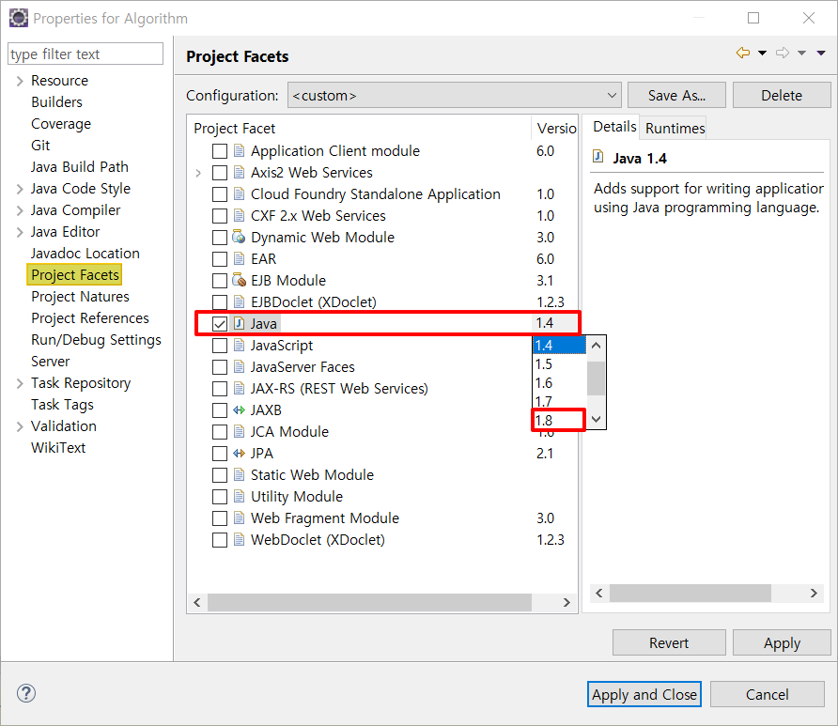Click the Save As... button
Image resolution: width=838 pixels, height=726 pixels.
[x=676, y=95]
